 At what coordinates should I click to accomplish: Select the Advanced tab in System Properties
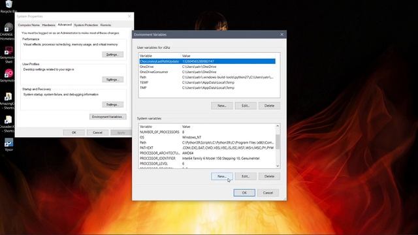(x=65, y=25)
